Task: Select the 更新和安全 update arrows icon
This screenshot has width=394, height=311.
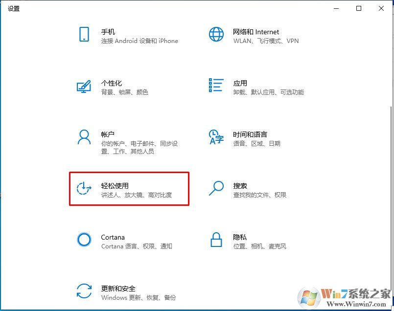Action: (84, 290)
